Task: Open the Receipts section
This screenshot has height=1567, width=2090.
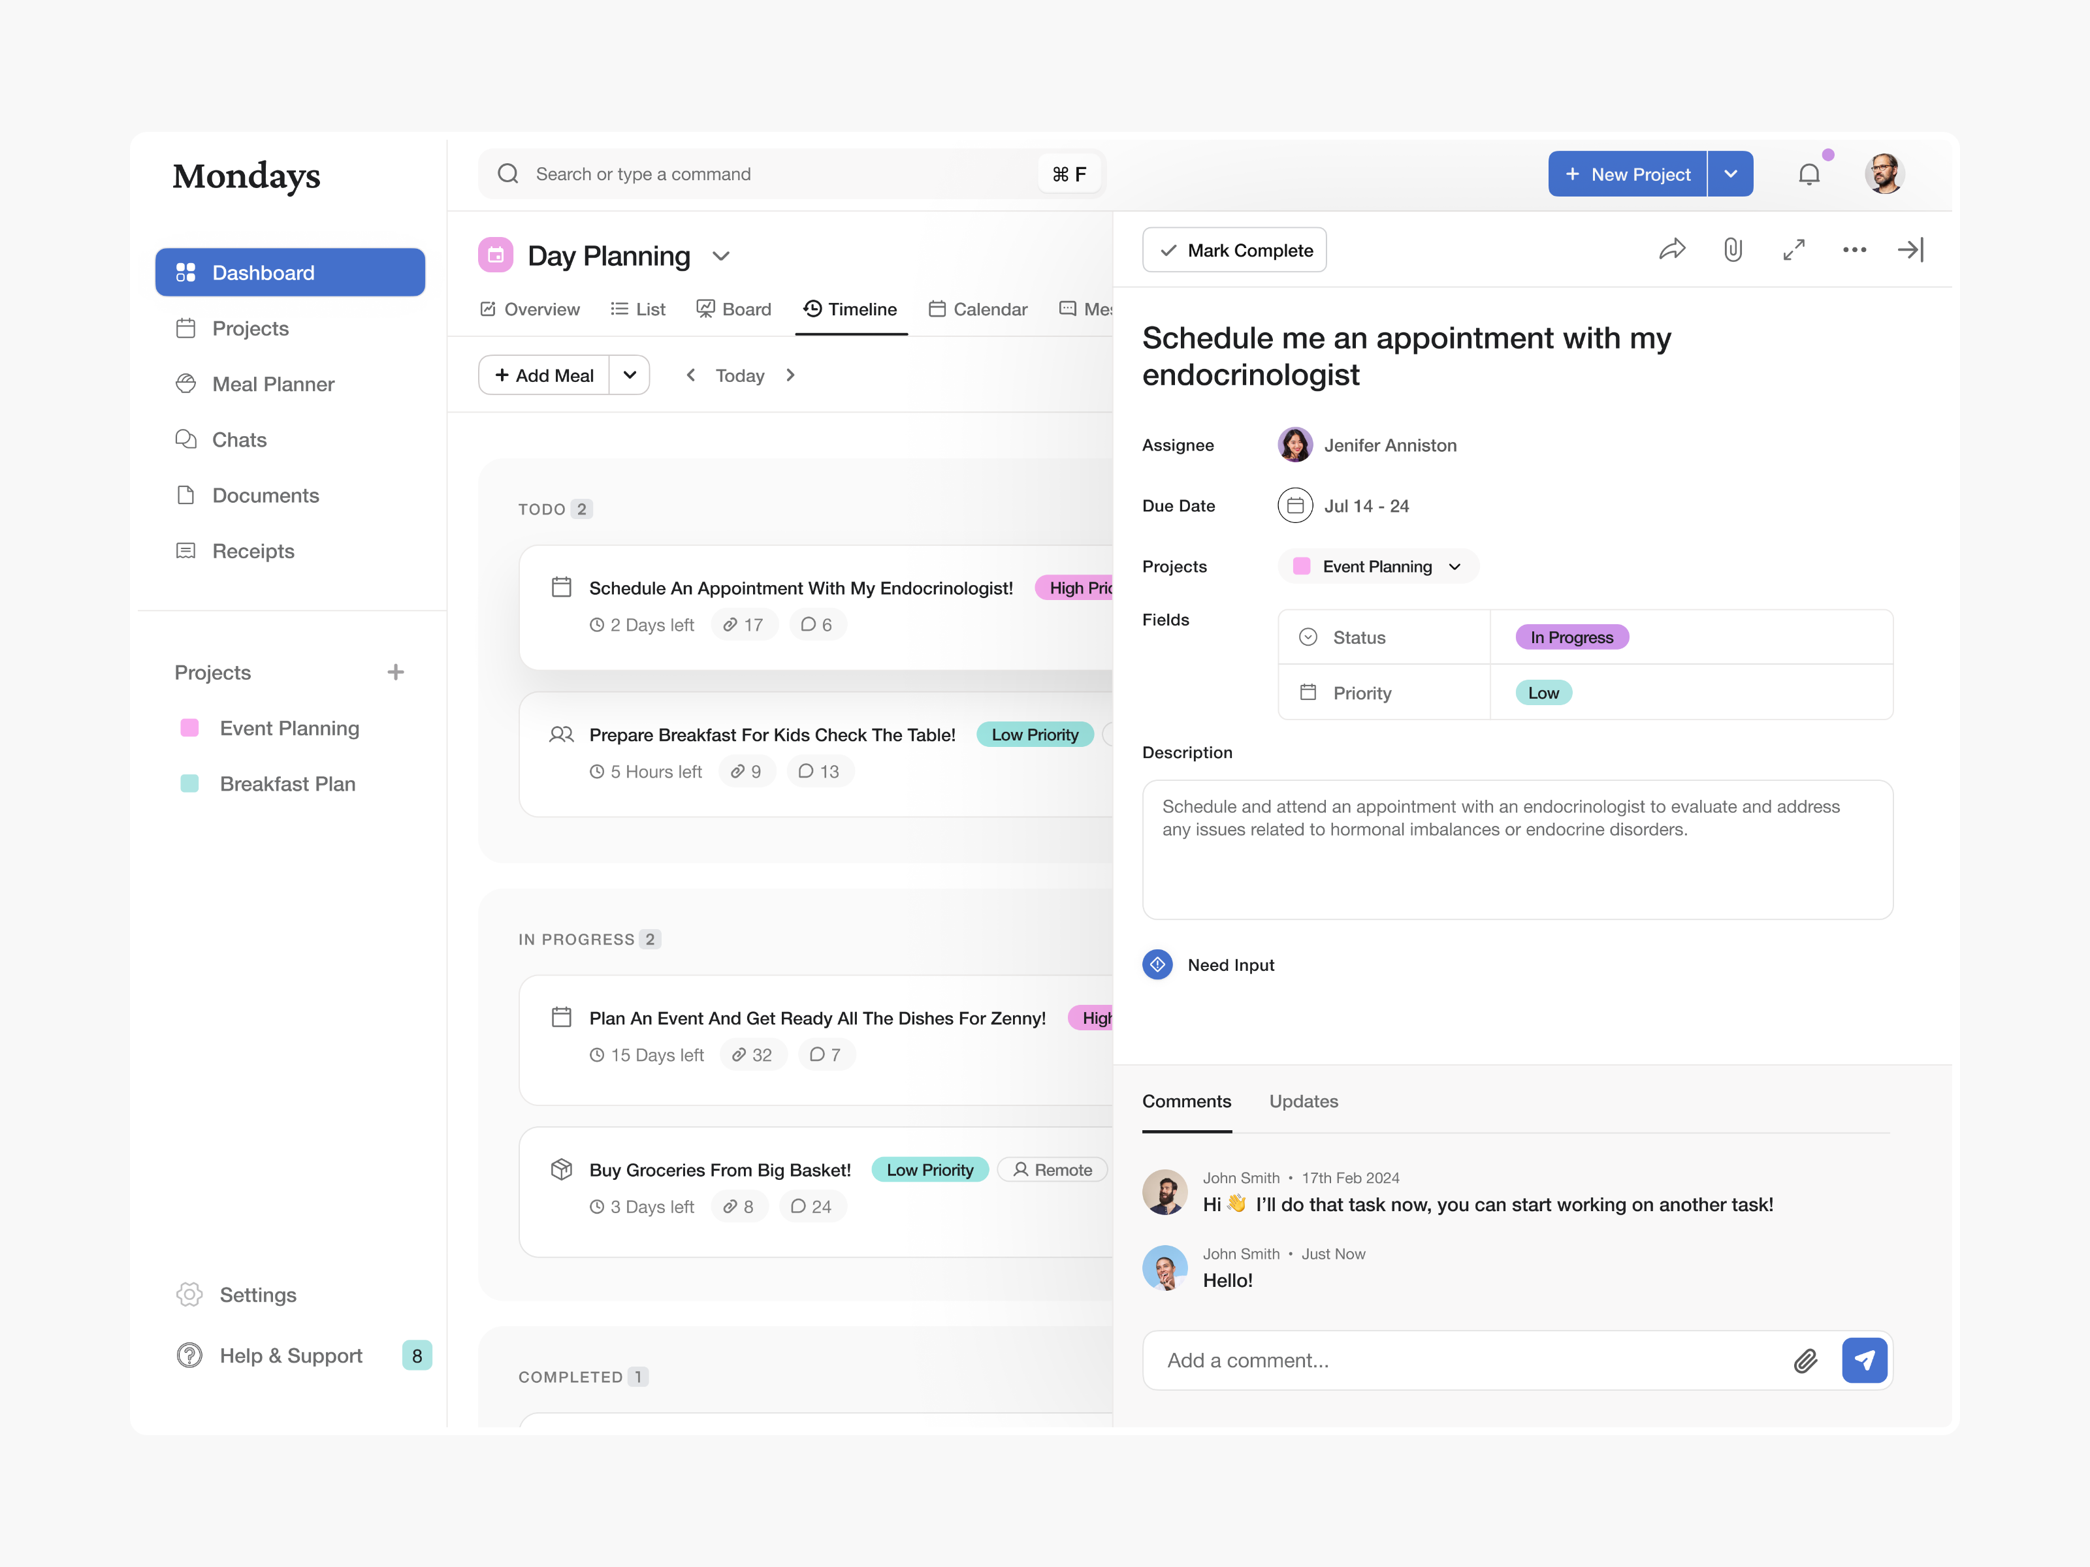Action: (x=253, y=550)
